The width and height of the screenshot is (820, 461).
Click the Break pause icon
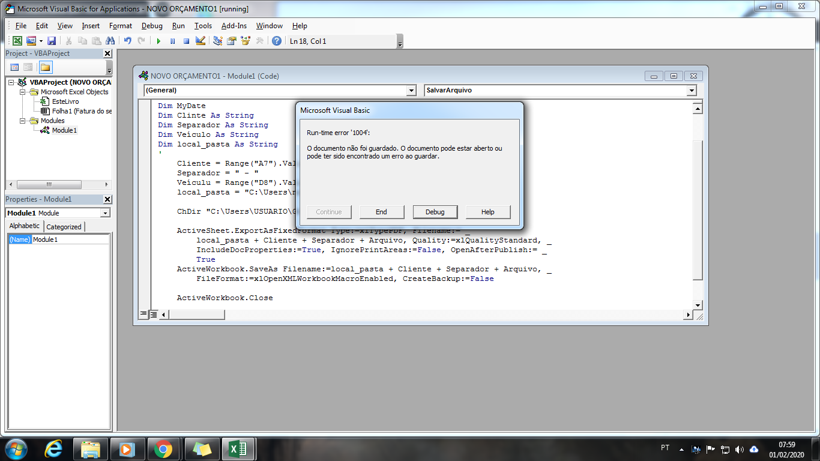pos(172,41)
